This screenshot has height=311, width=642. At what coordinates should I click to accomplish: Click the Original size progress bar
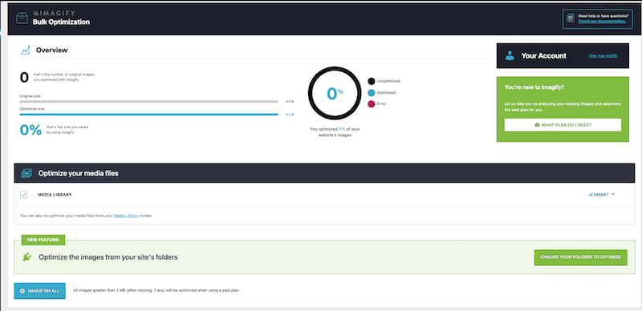pos(148,102)
